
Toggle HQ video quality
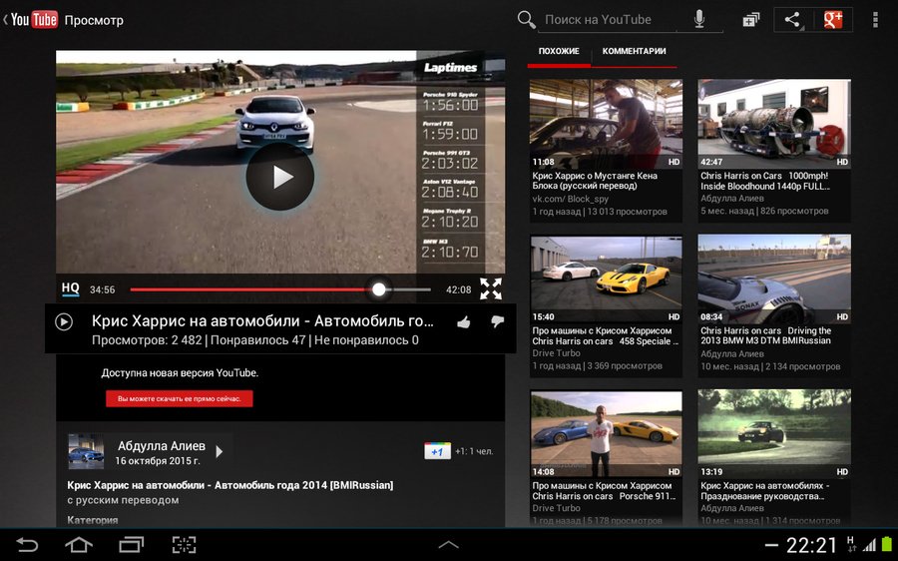pos(71,288)
